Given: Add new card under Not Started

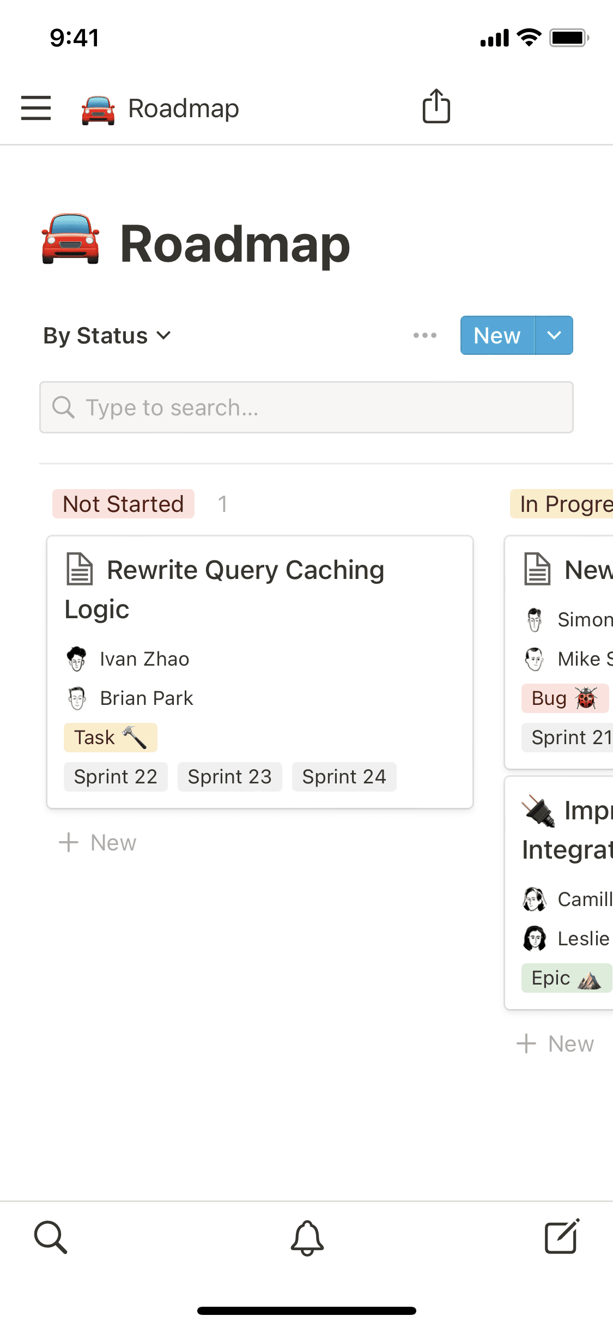Looking at the screenshot, I should pyautogui.click(x=98, y=842).
